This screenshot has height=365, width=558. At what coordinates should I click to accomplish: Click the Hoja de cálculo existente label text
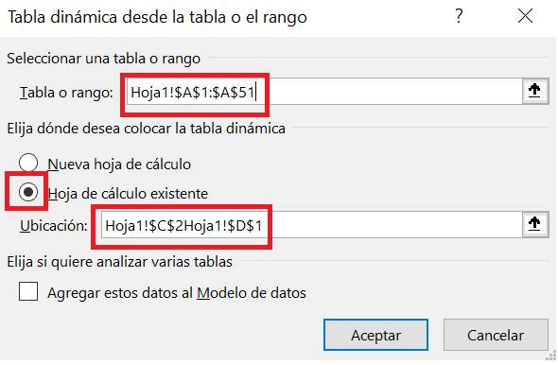pos(128,194)
